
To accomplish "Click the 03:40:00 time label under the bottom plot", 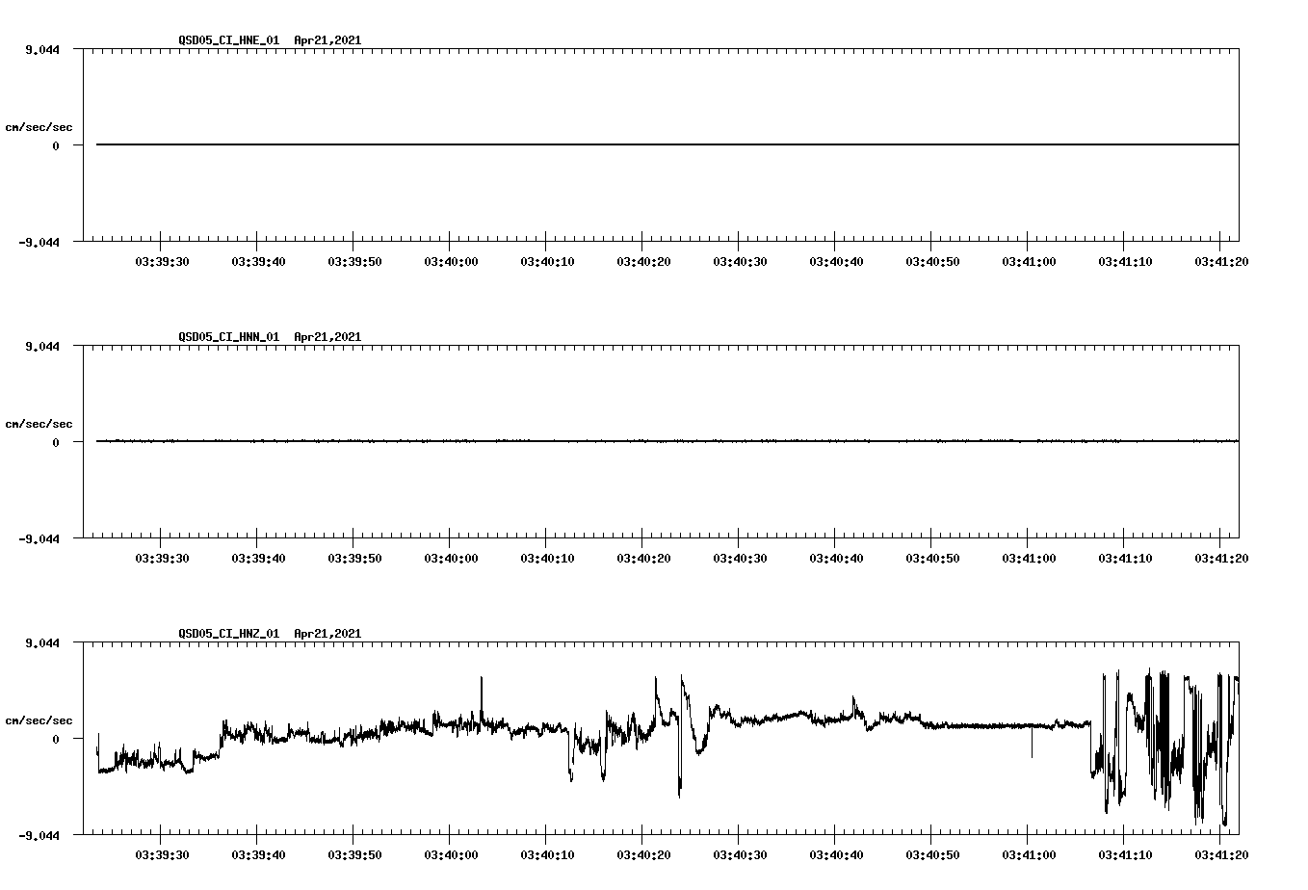I will pyautogui.click(x=450, y=853).
